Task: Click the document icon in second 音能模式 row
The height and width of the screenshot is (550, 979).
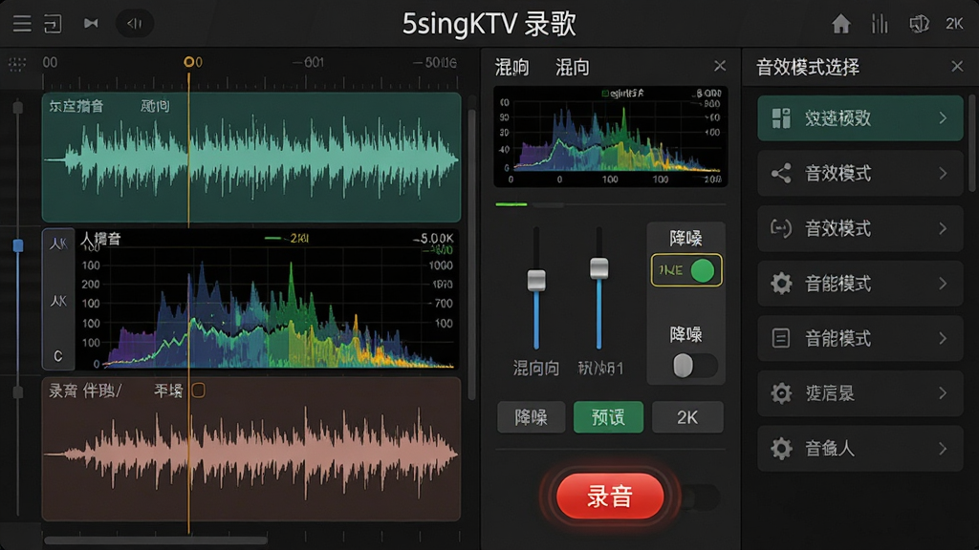Action: [781, 339]
